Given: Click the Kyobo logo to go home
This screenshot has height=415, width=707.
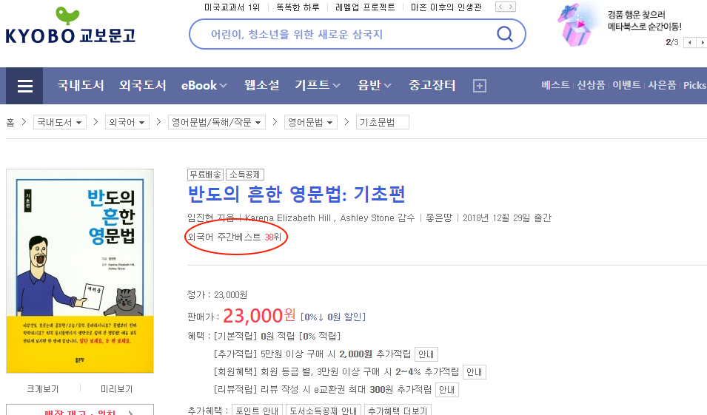Looking at the screenshot, I should click(x=70, y=26).
